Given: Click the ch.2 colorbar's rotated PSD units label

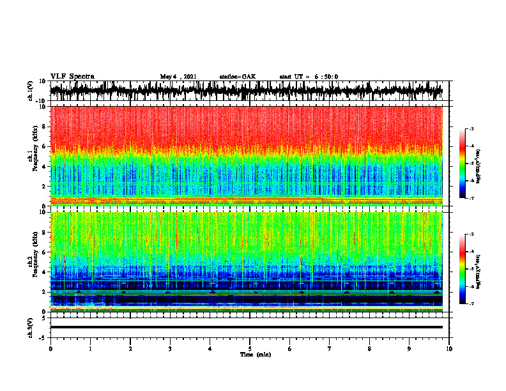Looking at the screenshot, I should pos(479,272).
